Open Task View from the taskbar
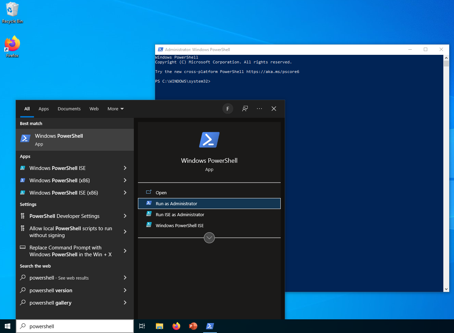454x333 pixels. [x=142, y=326]
